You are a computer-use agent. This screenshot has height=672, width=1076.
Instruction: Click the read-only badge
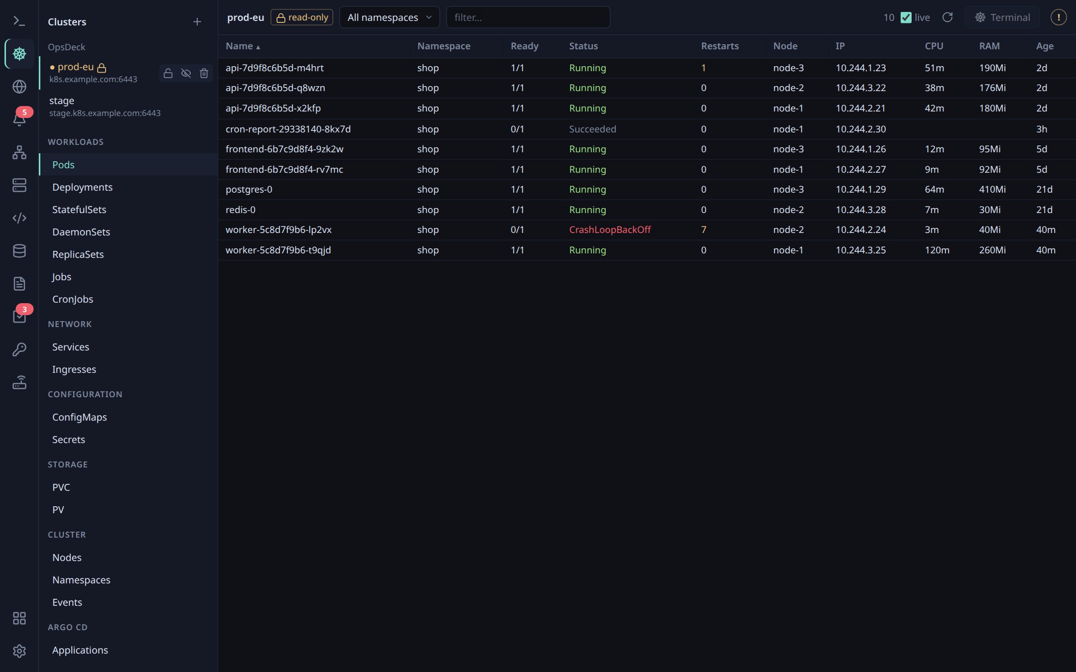pos(302,17)
